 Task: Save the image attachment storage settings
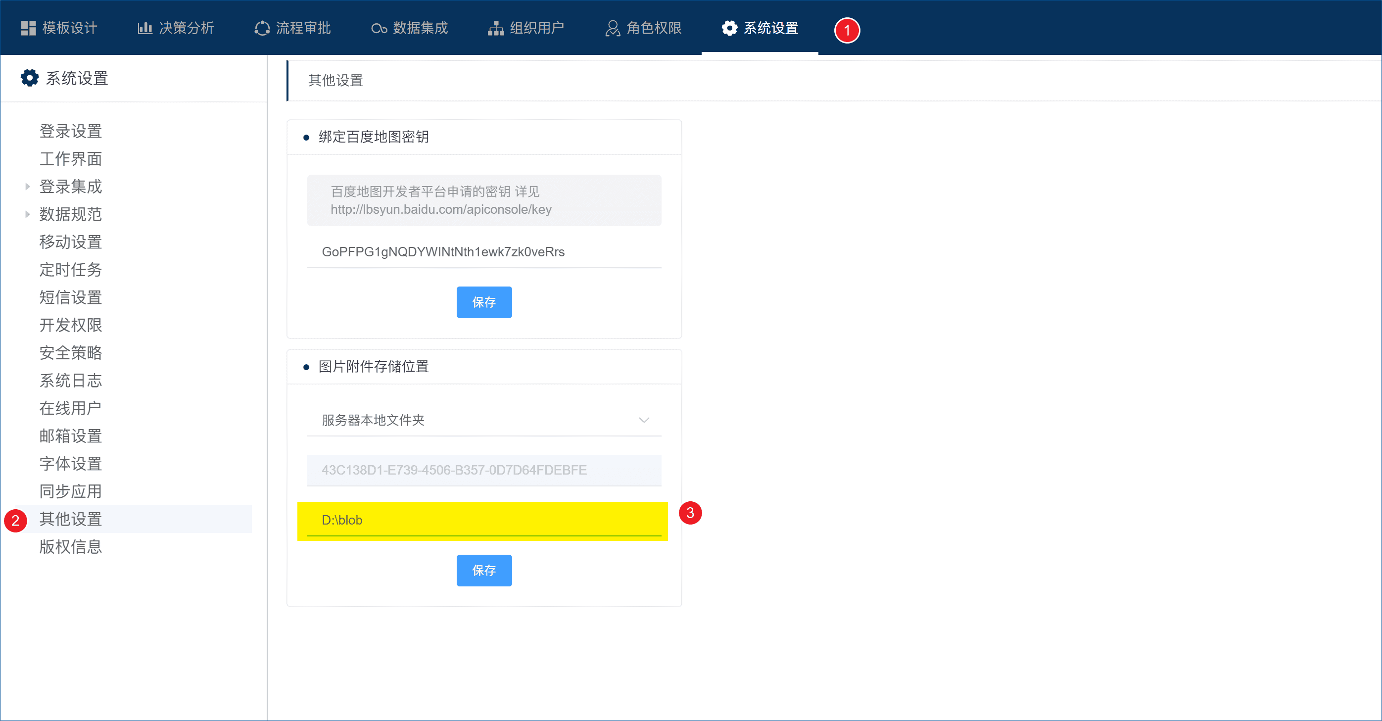tap(484, 570)
